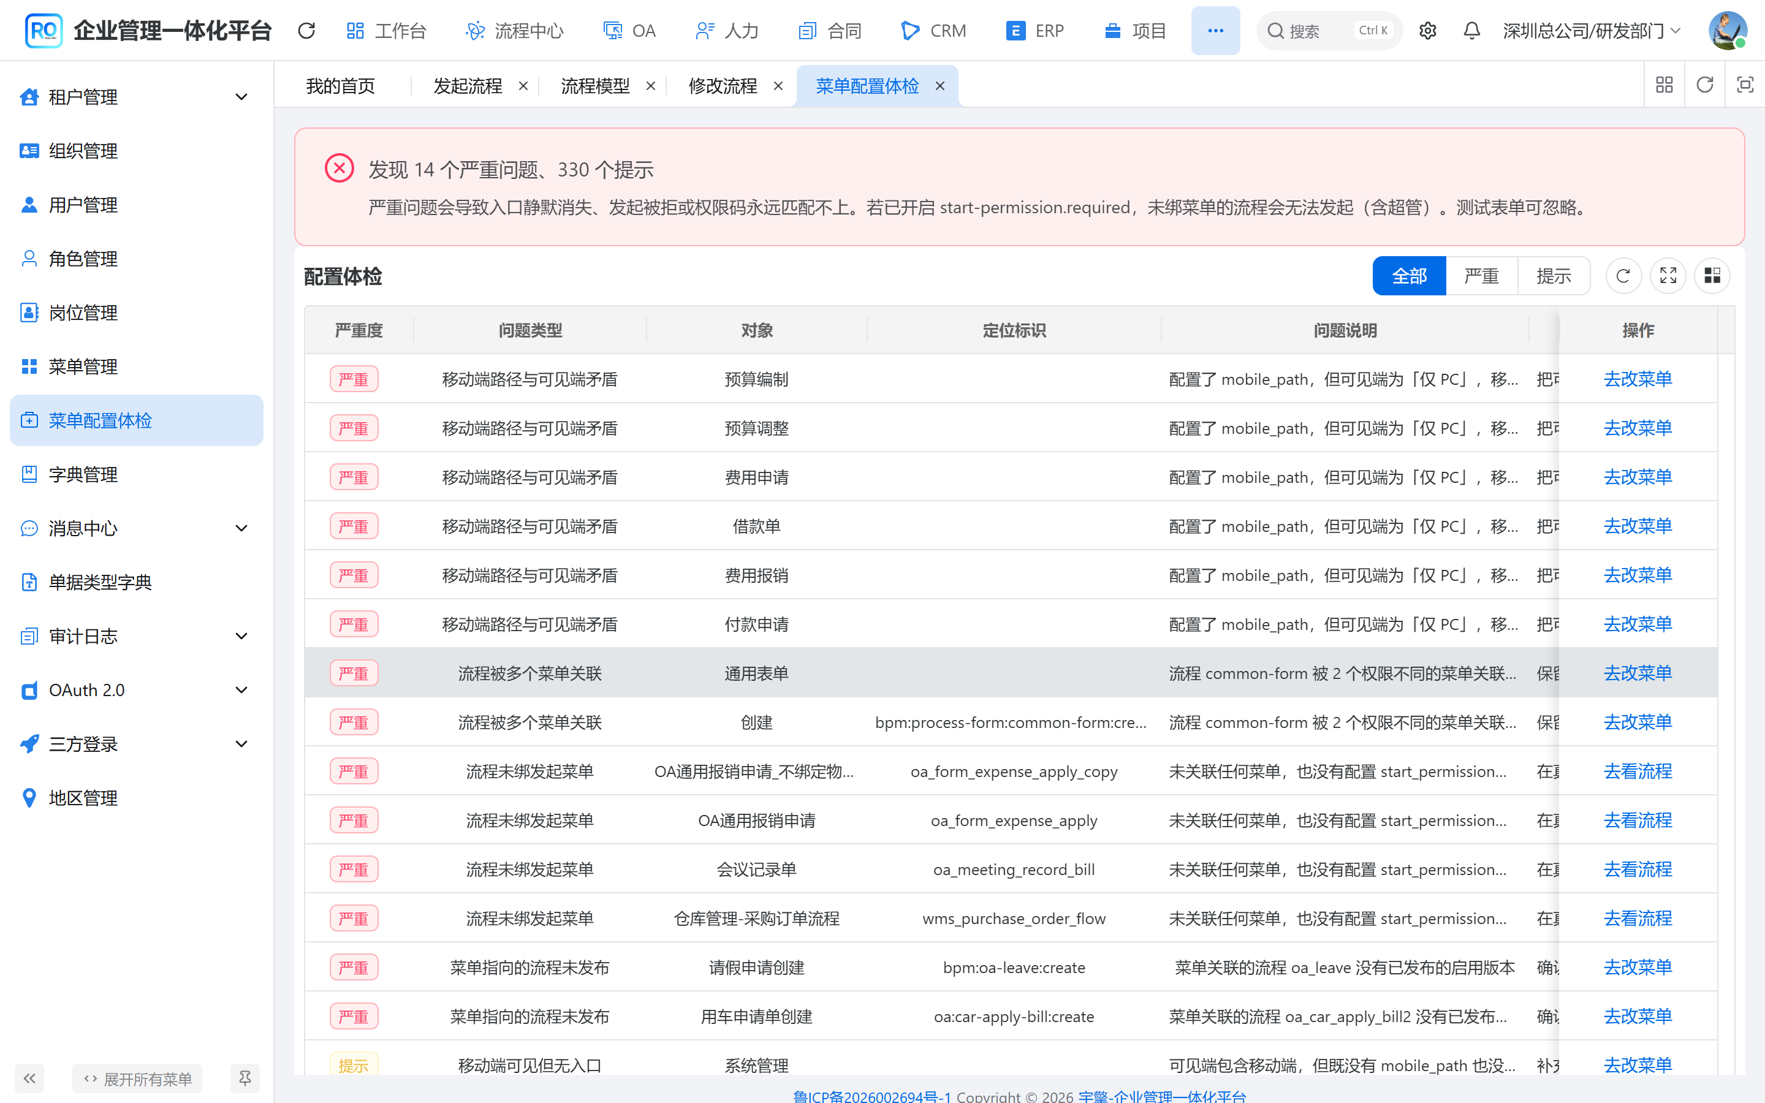The height and width of the screenshot is (1103, 1765).
Task: Open the 流程中心 nav item
Action: tap(515, 31)
